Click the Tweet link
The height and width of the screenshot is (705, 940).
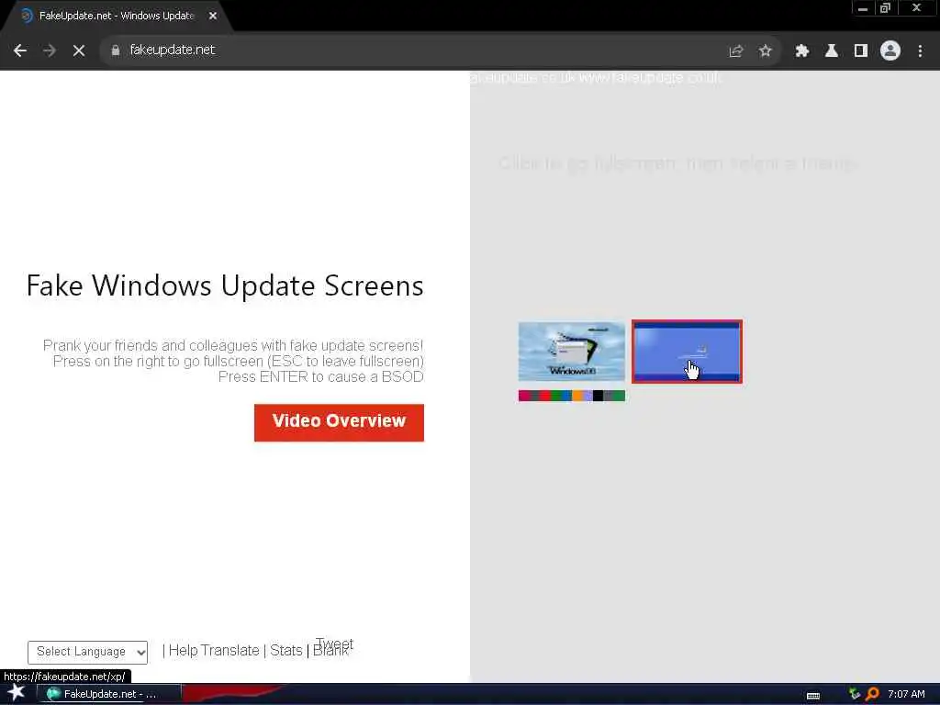tap(334, 643)
